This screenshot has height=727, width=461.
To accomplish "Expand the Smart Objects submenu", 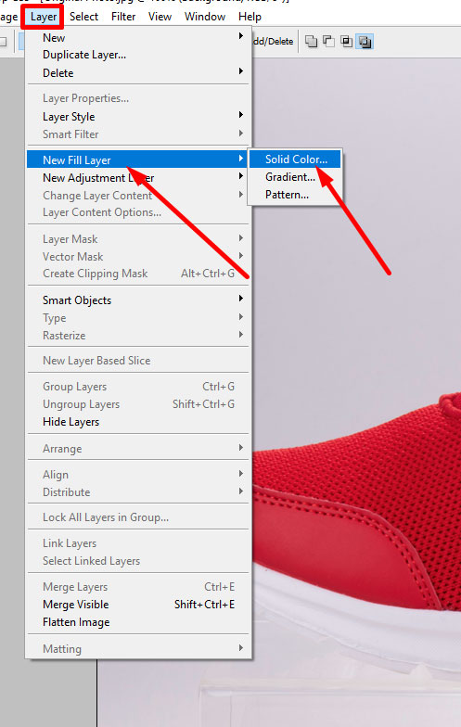I will [138, 300].
